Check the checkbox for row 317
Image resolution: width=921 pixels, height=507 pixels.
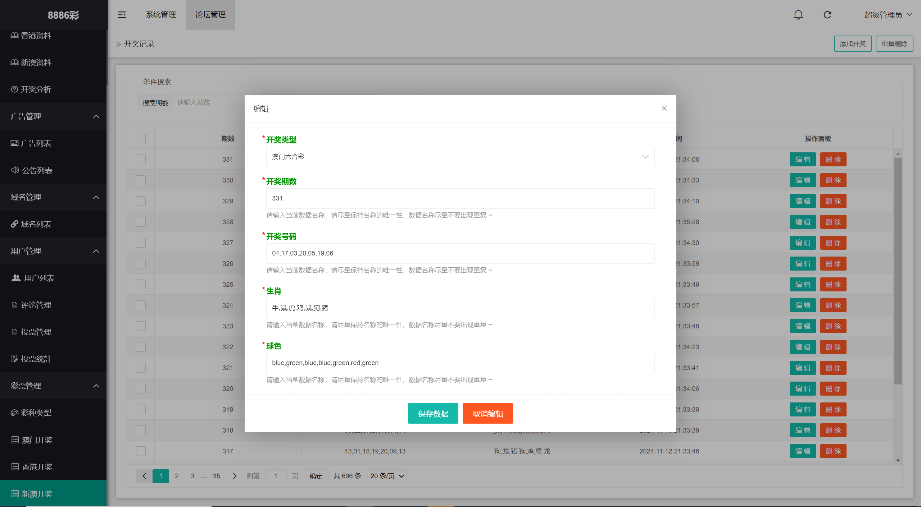[x=141, y=451]
